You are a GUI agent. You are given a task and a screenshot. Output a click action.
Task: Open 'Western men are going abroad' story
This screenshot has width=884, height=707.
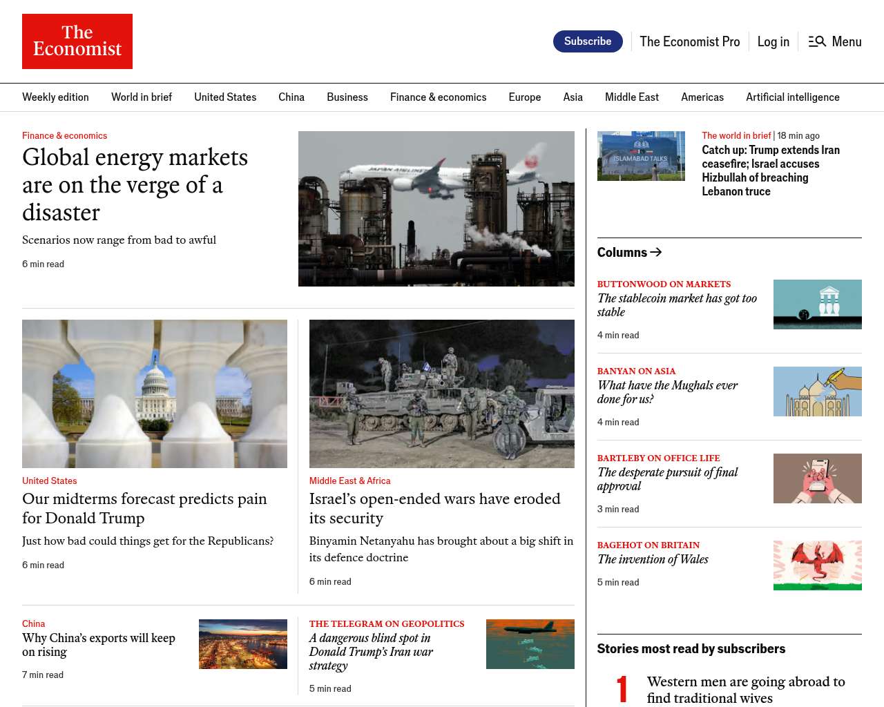(x=745, y=690)
